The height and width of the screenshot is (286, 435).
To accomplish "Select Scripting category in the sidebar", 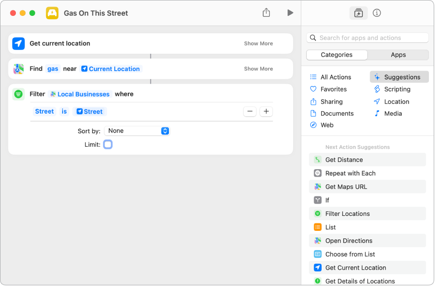I will pos(397,89).
